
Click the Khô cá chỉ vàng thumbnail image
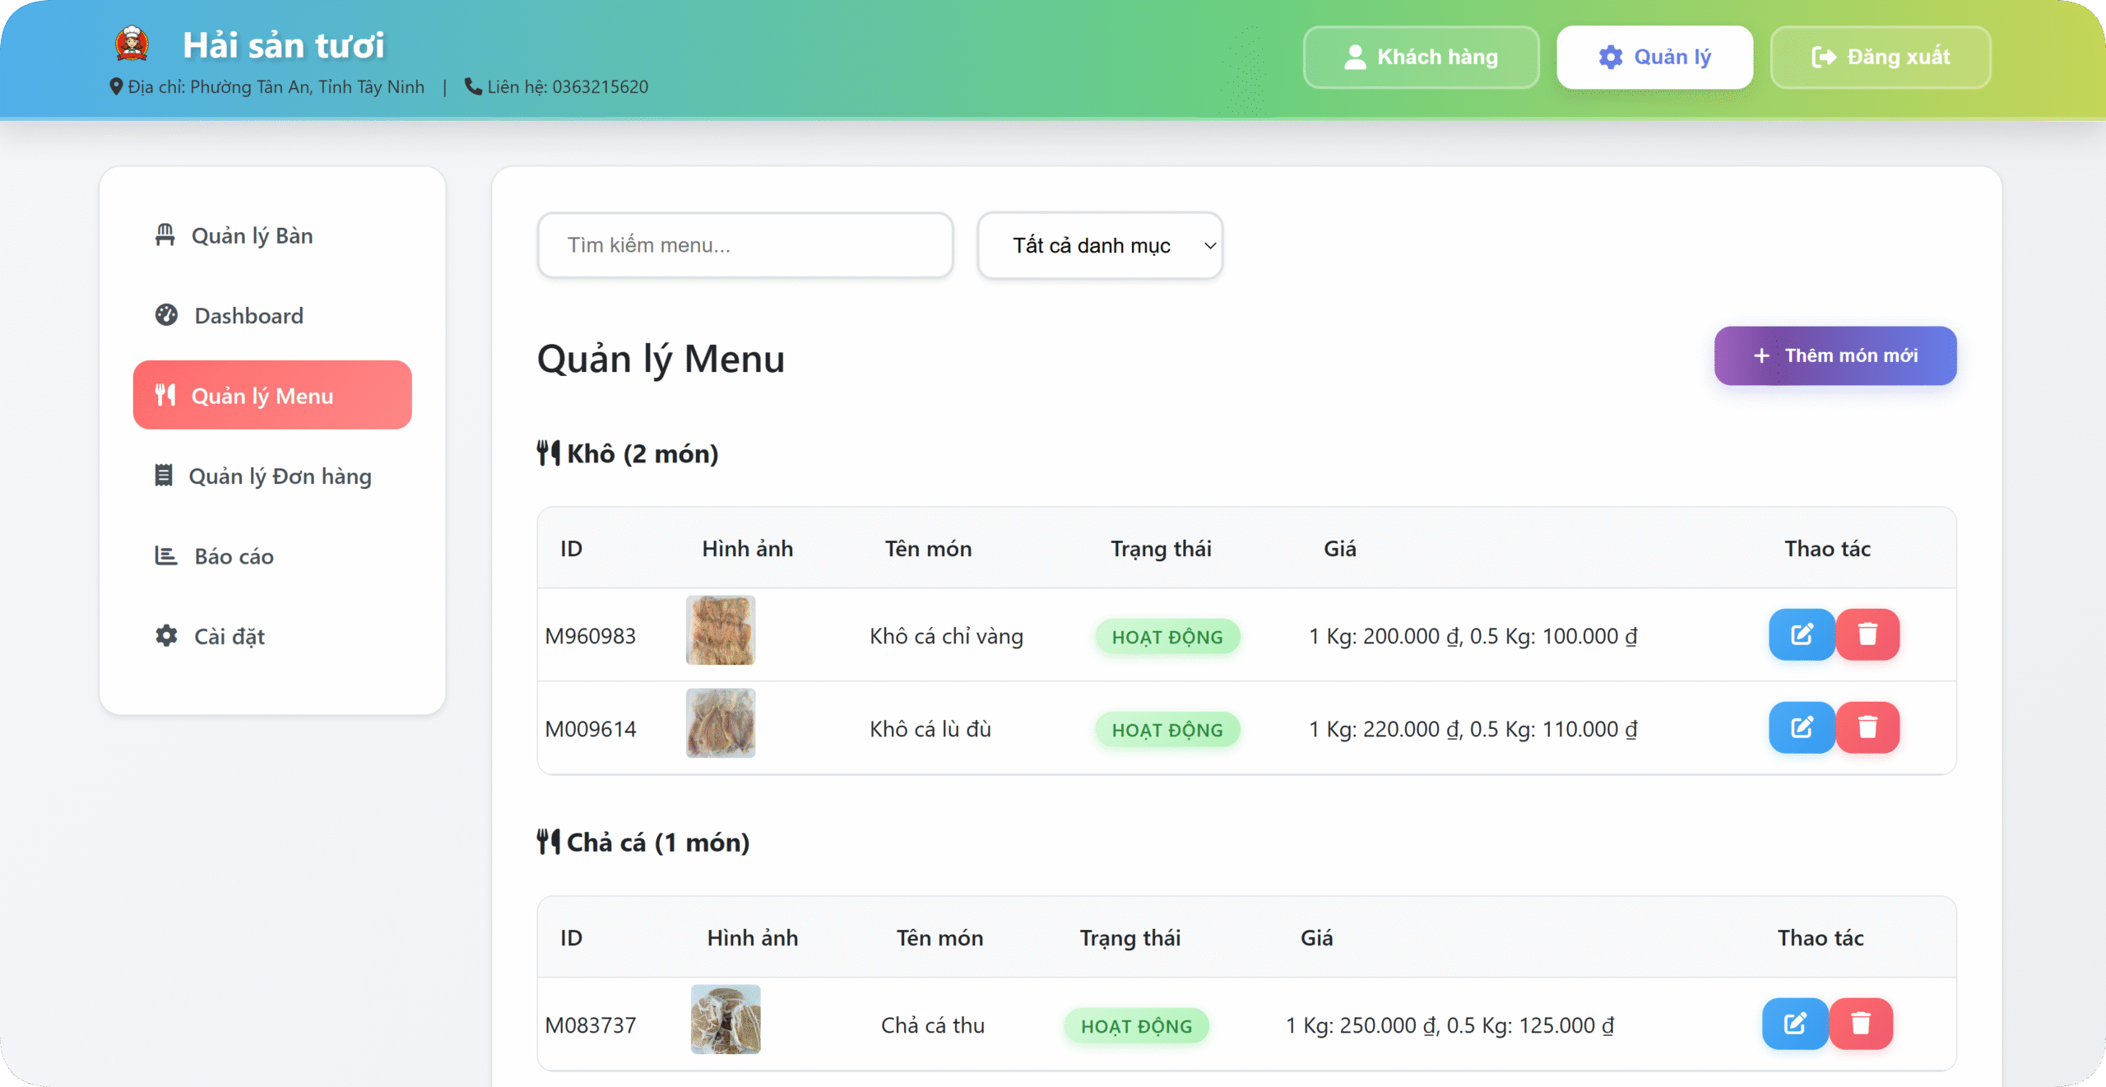coord(720,631)
